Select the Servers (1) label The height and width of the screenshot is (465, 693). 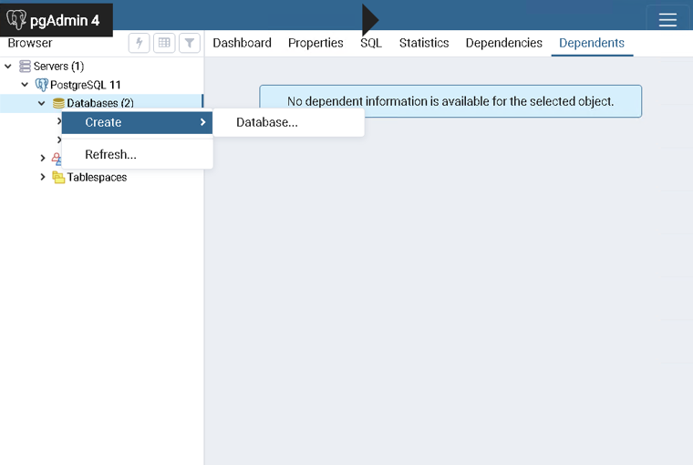point(58,67)
